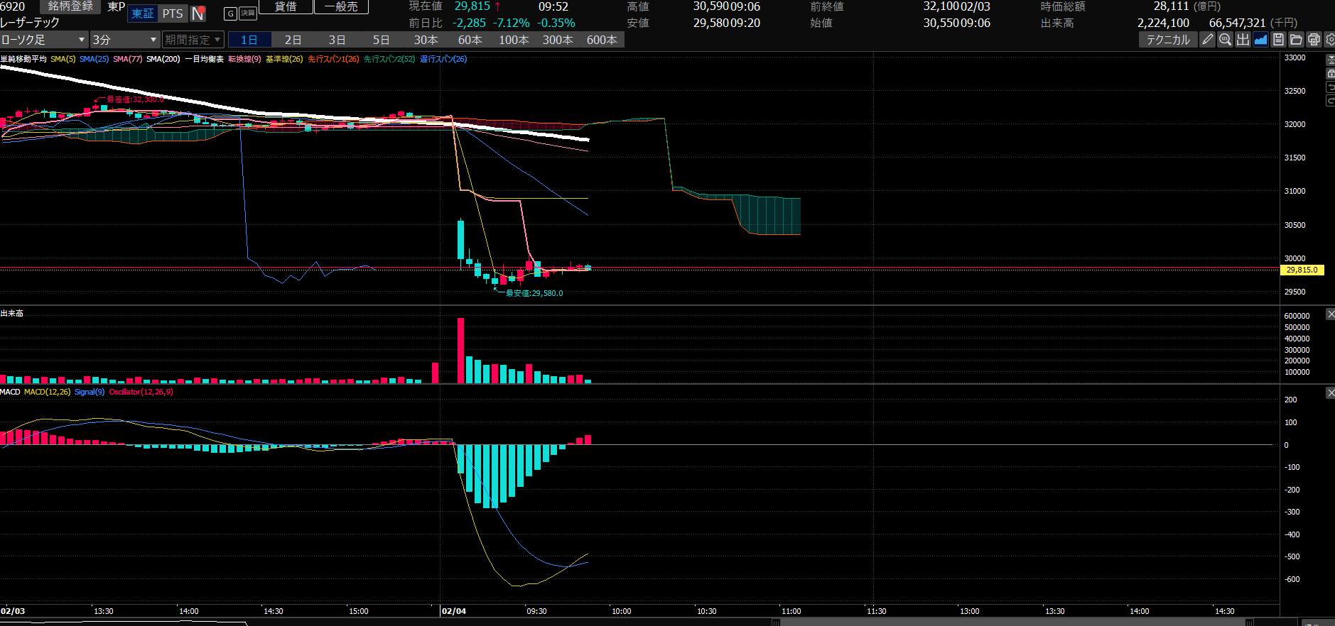The width and height of the screenshot is (1335, 626).
Task: Open the 3分 interval dropdown
Action: coord(124,40)
